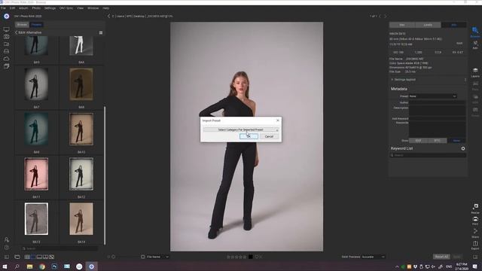Close the Import Preset dialog
Image resolution: width=482 pixels, height=271 pixels.
(278, 120)
